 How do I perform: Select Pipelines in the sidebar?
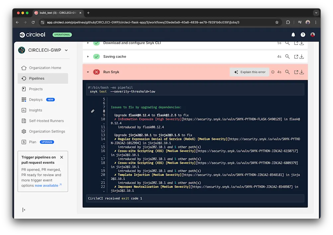tap(43, 78)
